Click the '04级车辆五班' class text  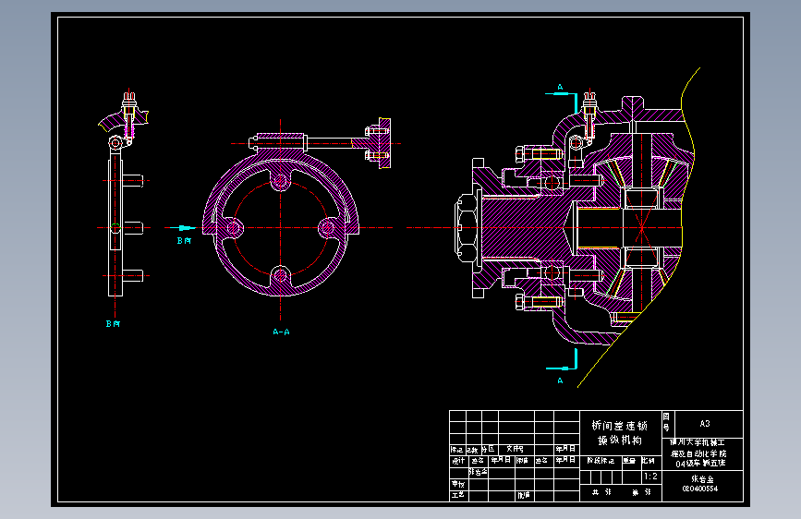[x=700, y=464]
